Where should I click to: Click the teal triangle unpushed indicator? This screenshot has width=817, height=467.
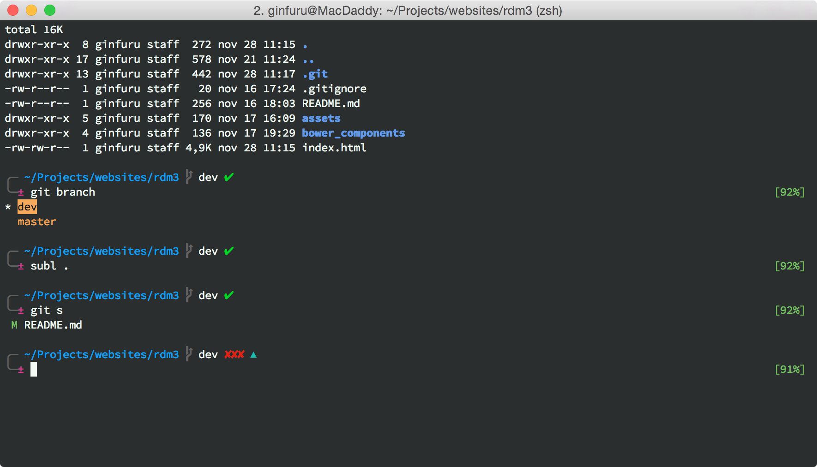[x=253, y=354]
